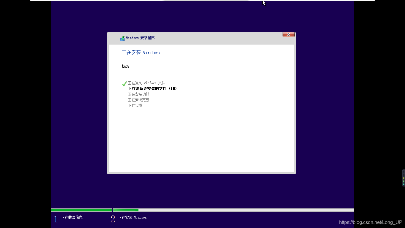Image resolution: width=405 pixels, height=228 pixels.
Task: Click the side handle at right screen edge
Action: pyautogui.click(x=404, y=178)
